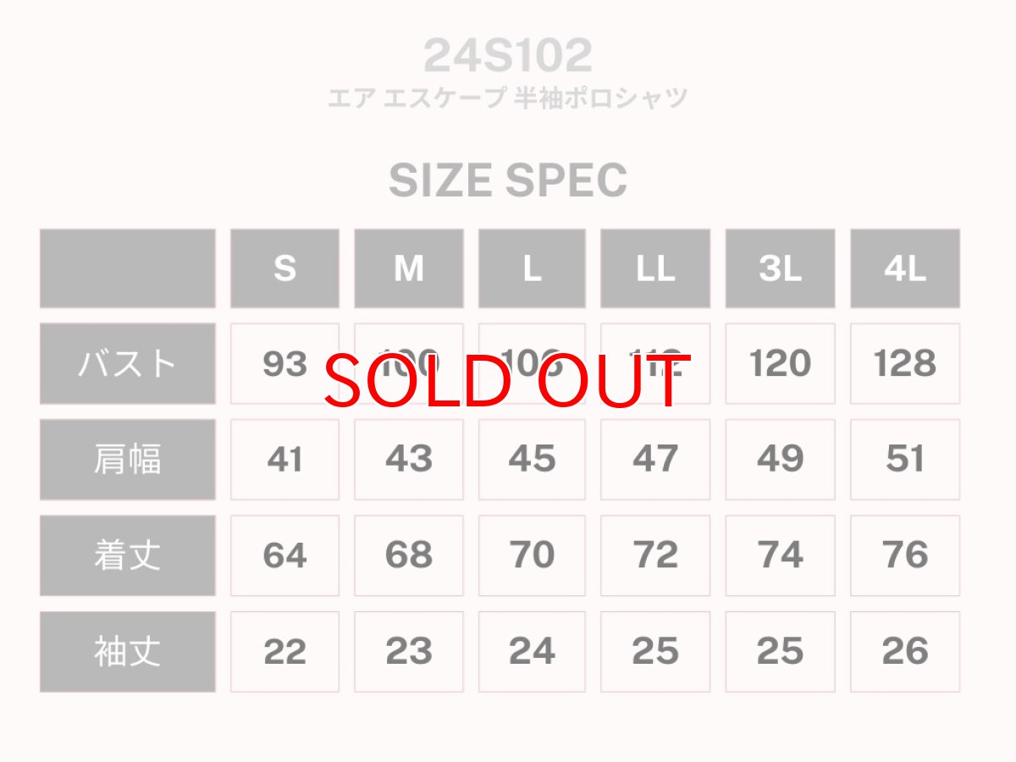Click the 着丈 row label
The image size is (1016, 762).
pyautogui.click(x=127, y=555)
